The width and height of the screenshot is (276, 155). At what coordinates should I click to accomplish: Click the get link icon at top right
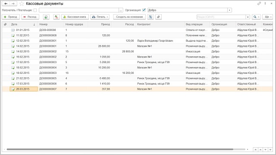click(x=259, y=3)
